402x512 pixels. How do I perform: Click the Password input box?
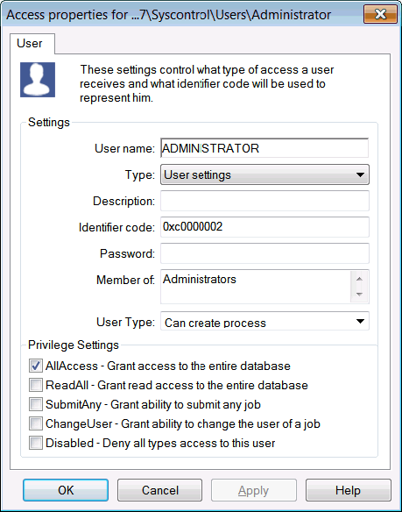pyautogui.click(x=264, y=253)
